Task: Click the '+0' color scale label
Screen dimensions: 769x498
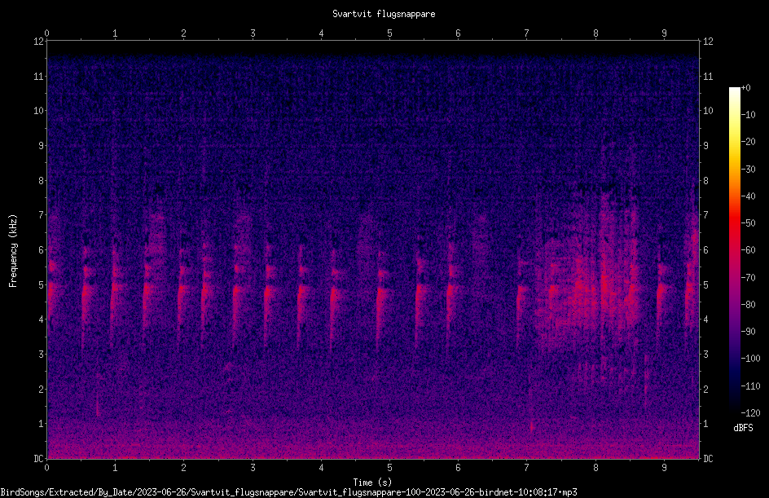Action: pos(745,88)
